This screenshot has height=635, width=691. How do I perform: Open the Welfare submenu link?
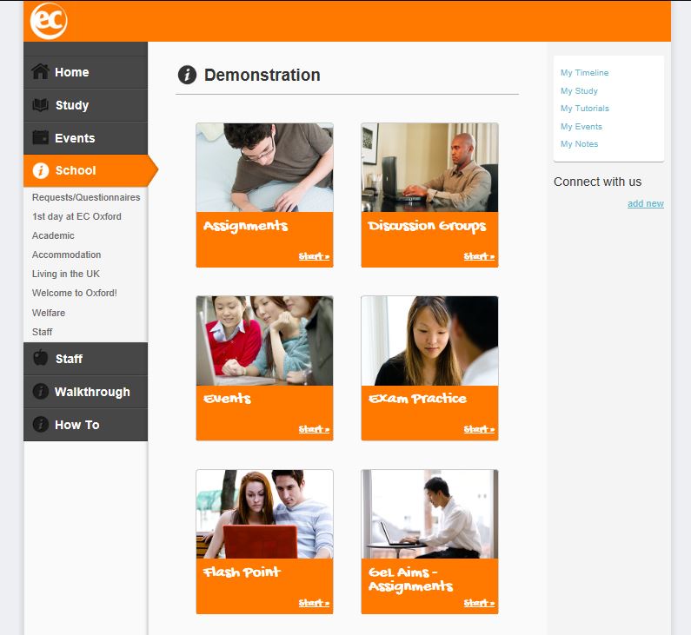[x=49, y=313]
